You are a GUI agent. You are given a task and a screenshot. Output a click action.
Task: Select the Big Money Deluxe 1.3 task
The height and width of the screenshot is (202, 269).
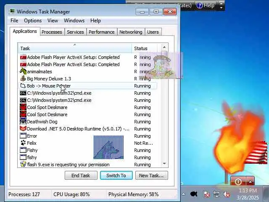click(87, 79)
